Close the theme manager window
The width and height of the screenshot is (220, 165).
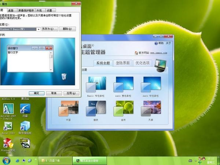tap(168, 36)
